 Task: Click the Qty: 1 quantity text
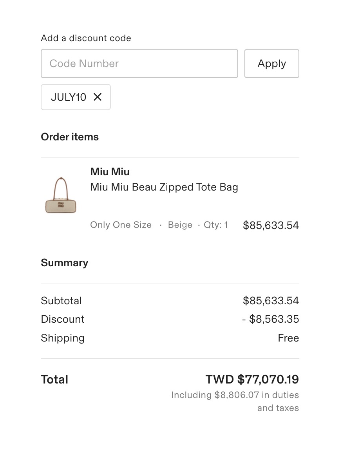pos(215,225)
